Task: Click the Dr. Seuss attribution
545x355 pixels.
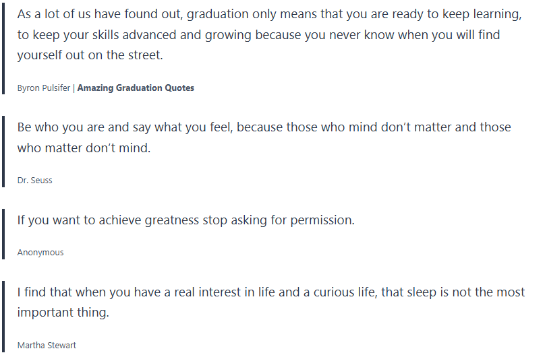Action: 34,180
